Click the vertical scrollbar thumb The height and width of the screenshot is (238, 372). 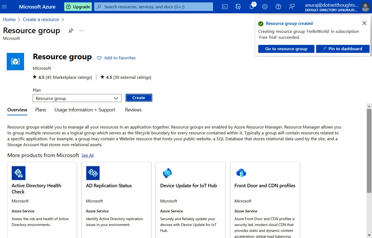point(369,150)
